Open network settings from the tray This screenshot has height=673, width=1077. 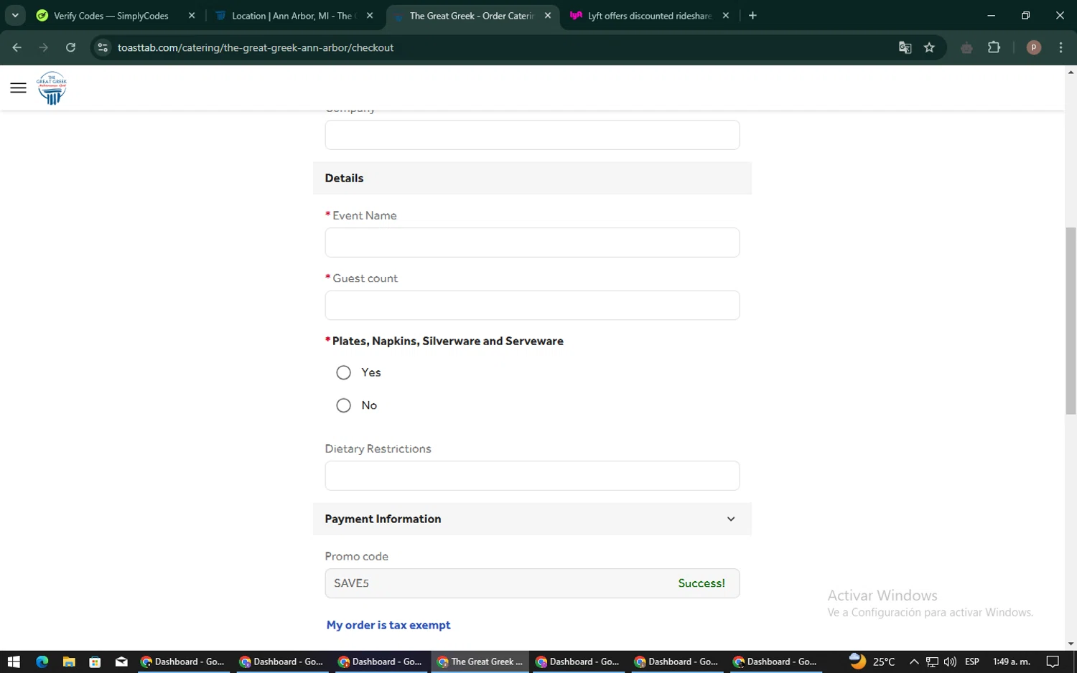coord(932,662)
